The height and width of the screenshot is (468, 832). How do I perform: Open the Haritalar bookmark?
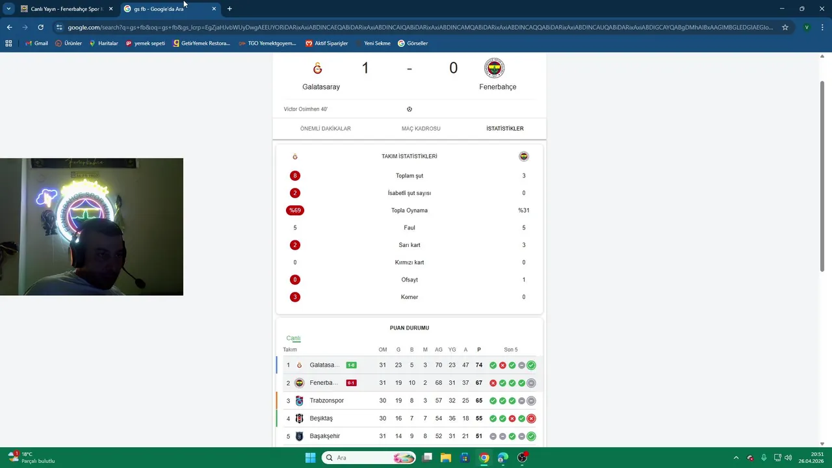pos(103,44)
